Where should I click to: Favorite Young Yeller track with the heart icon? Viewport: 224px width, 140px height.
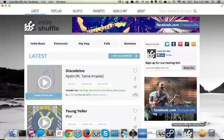click(x=135, y=111)
